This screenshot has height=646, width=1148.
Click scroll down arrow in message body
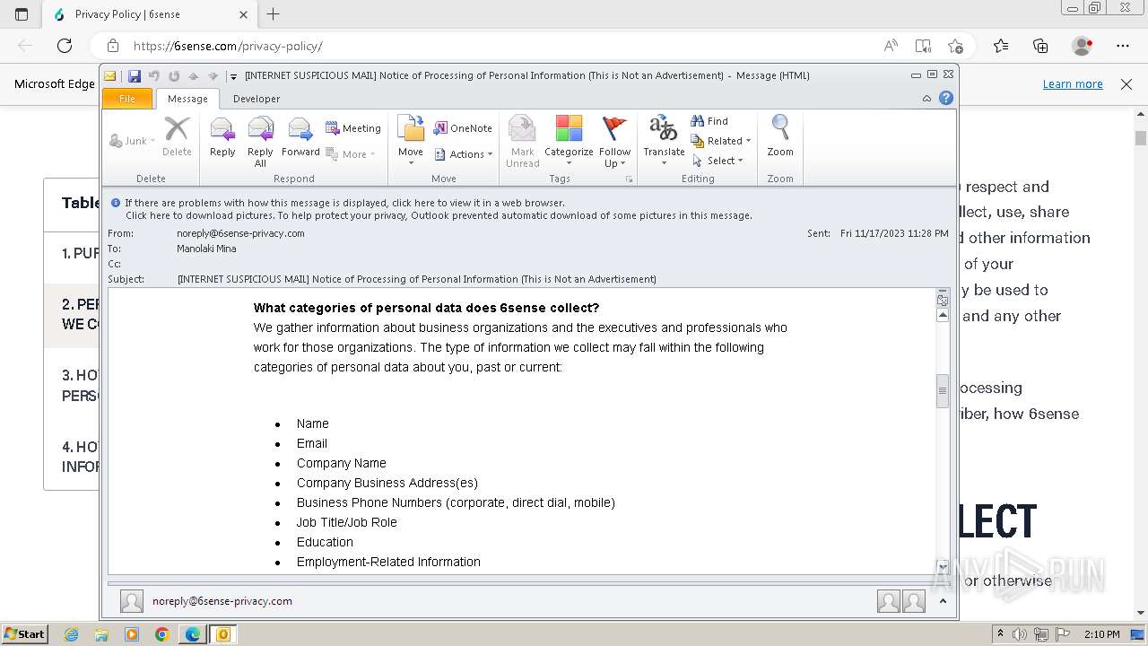[x=943, y=567]
